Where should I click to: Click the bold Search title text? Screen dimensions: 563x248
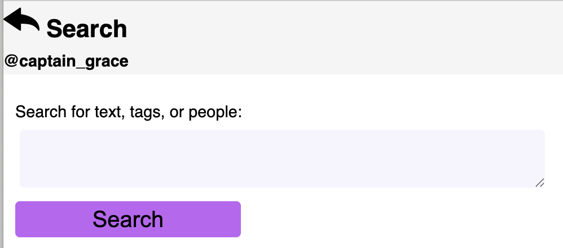[86, 29]
